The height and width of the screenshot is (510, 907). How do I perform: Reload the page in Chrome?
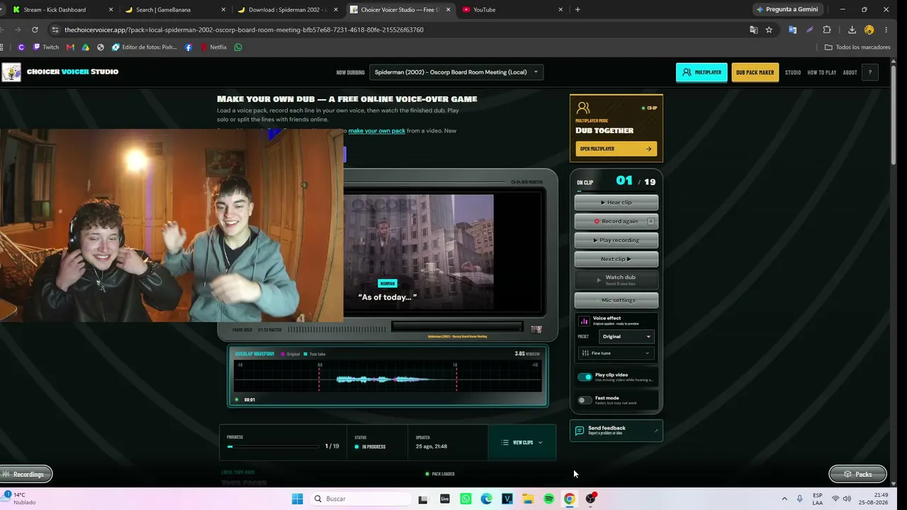coord(35,30)
